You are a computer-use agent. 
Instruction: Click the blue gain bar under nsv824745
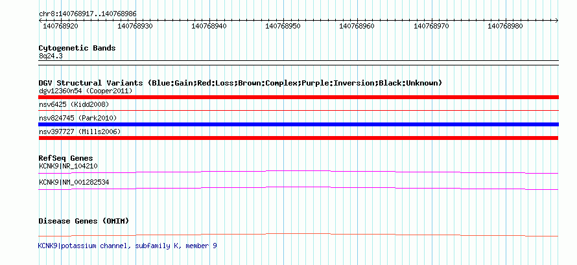click(298, 124)
